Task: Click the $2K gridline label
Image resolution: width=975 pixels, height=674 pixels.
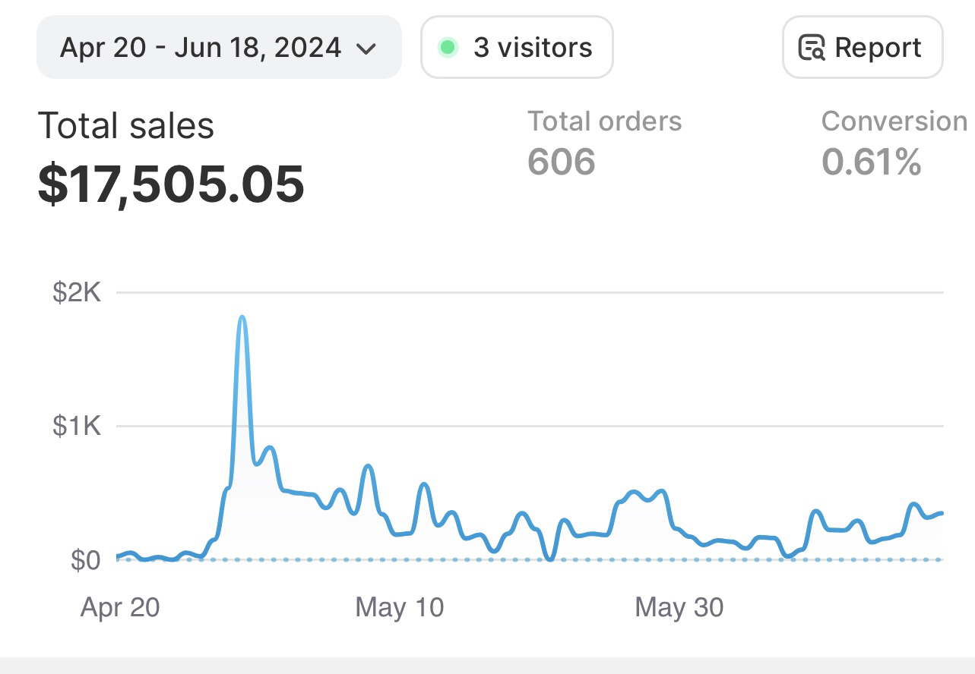Action: point(77,292)
